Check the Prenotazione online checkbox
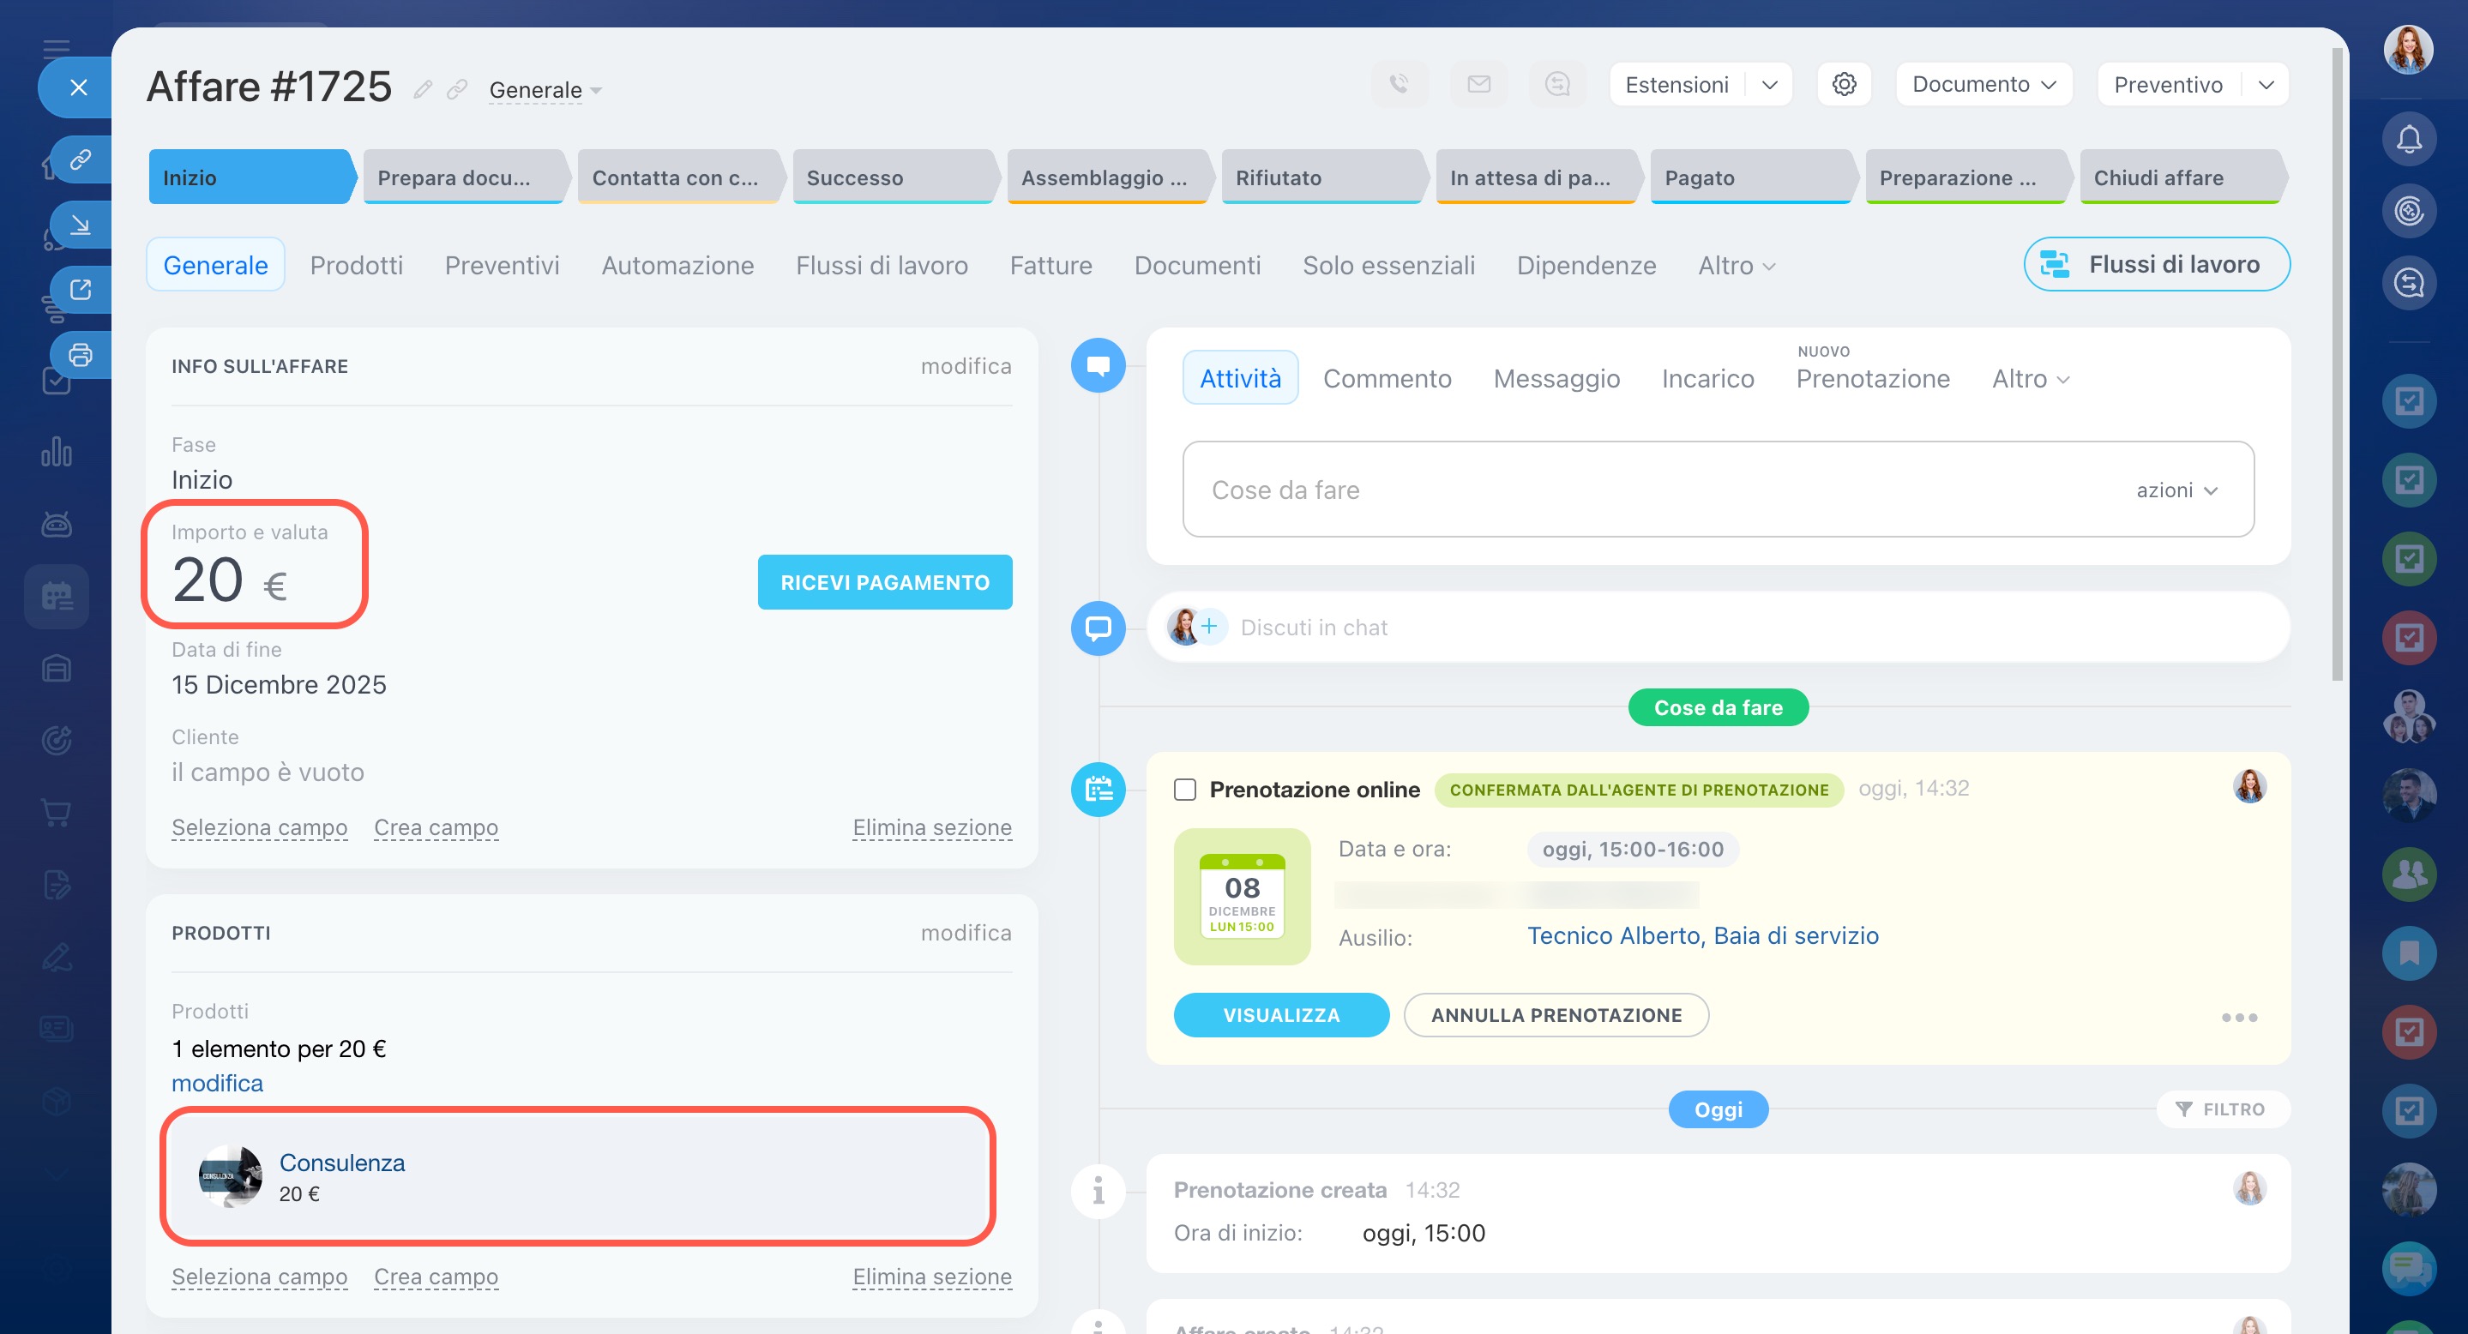The width and height of the screenshot is (2468, 1334). pyautogui.click(x=1185, y=789)
